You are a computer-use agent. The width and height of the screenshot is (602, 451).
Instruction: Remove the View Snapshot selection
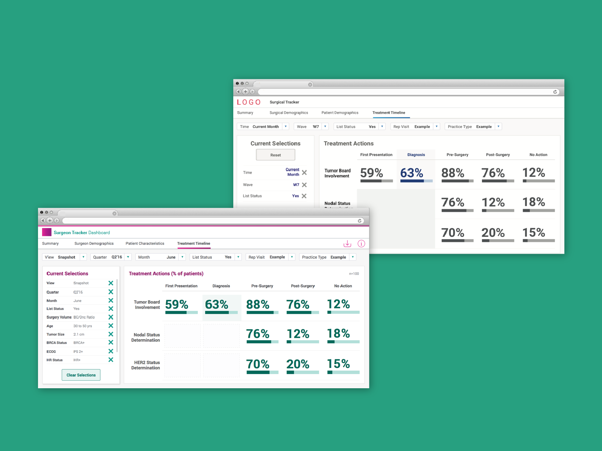pyautogui.click(x=111, y=283)
